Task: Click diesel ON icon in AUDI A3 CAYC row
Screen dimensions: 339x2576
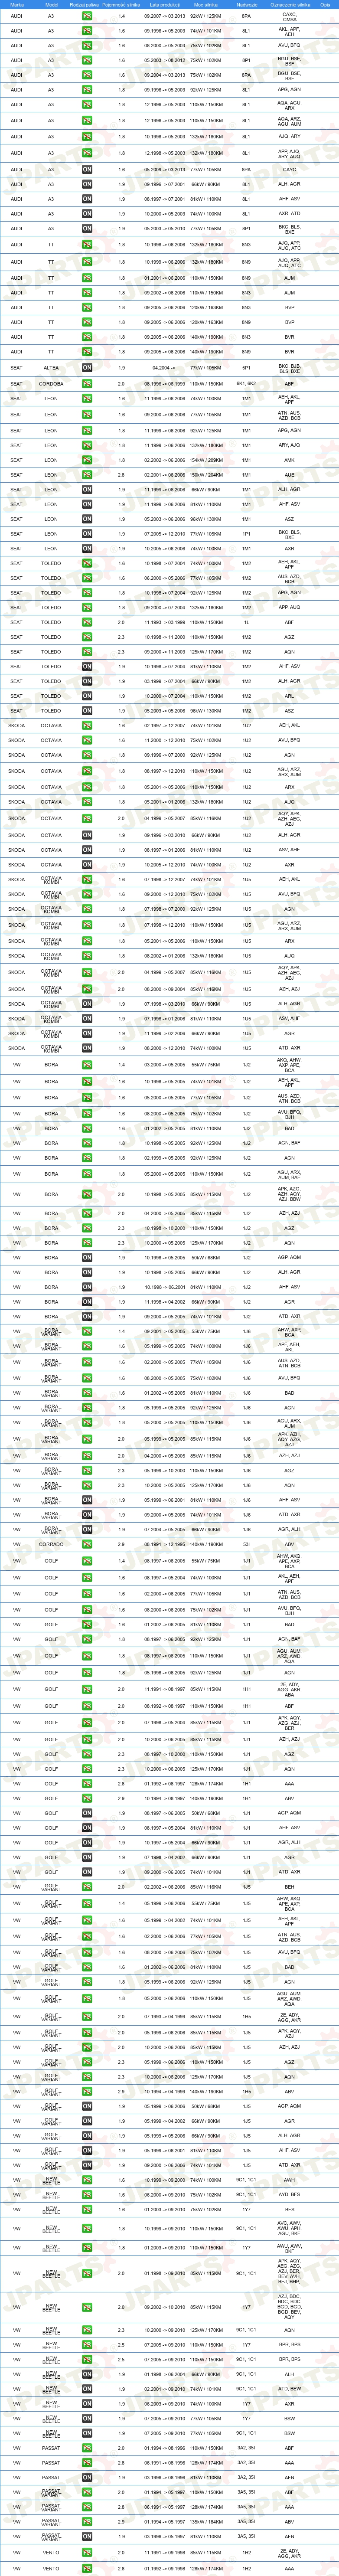Action: point(87,169)
